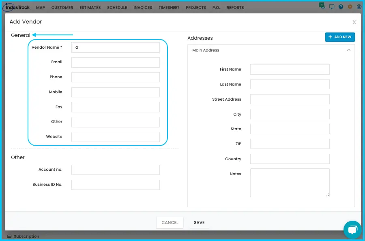
Task: Focus the Fax input field
Action: click(x=116, y=107)
